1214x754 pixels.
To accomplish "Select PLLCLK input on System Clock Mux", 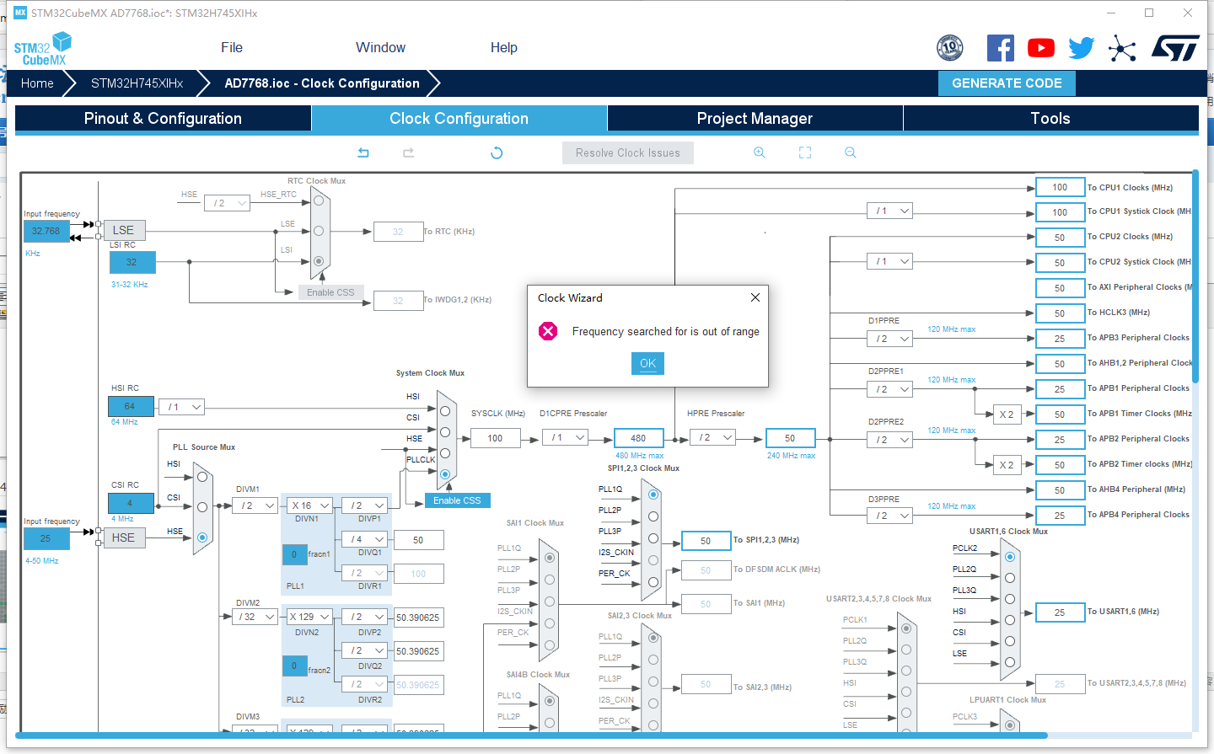I will pos(445,473).
